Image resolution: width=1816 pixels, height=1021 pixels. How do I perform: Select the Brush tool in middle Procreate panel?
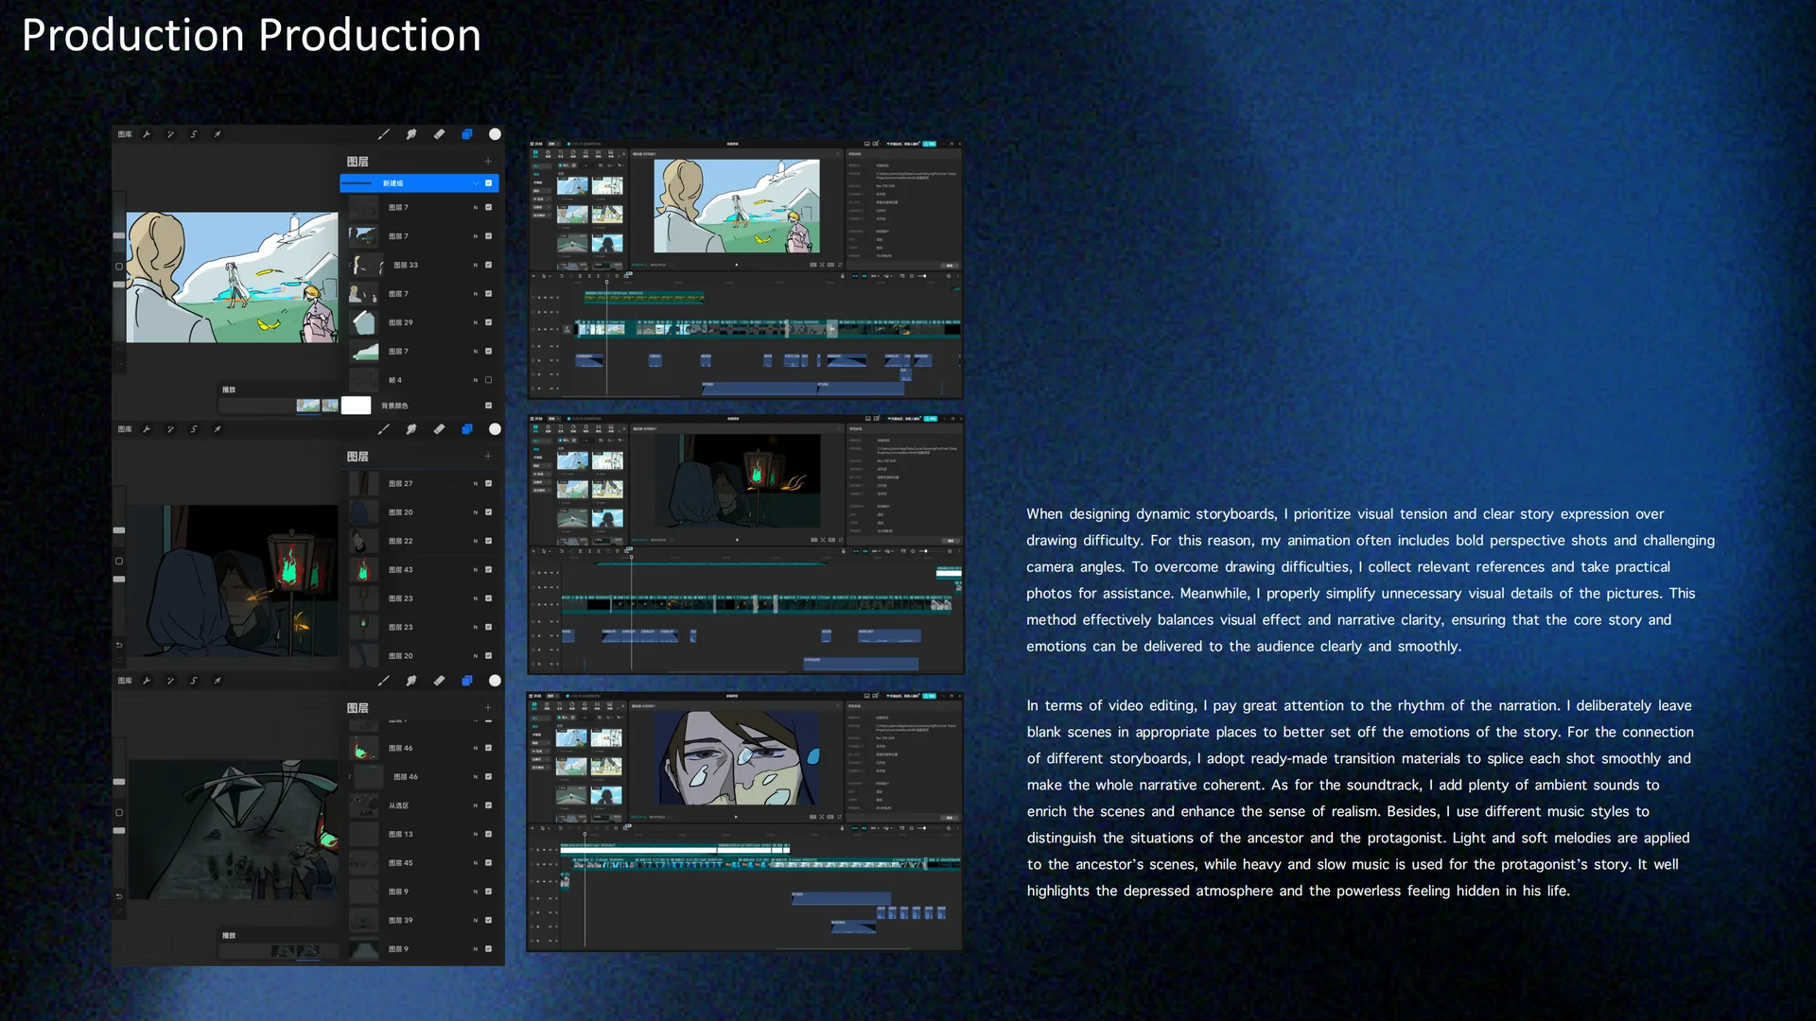pyautogui.click(x=383, y=429)
